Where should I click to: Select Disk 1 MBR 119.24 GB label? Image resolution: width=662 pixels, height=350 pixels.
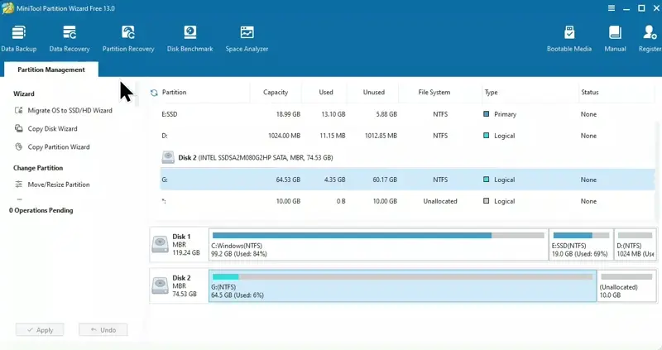tap(185, 244)
